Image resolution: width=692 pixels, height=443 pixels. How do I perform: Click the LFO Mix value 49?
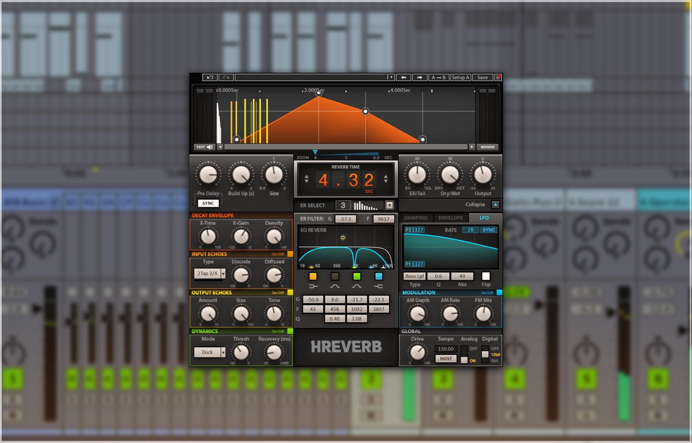pos(462,276)
